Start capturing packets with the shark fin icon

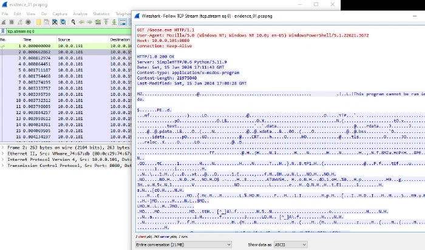[4, 22]
